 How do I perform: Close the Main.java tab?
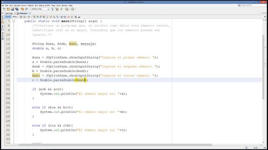[30, 13]
